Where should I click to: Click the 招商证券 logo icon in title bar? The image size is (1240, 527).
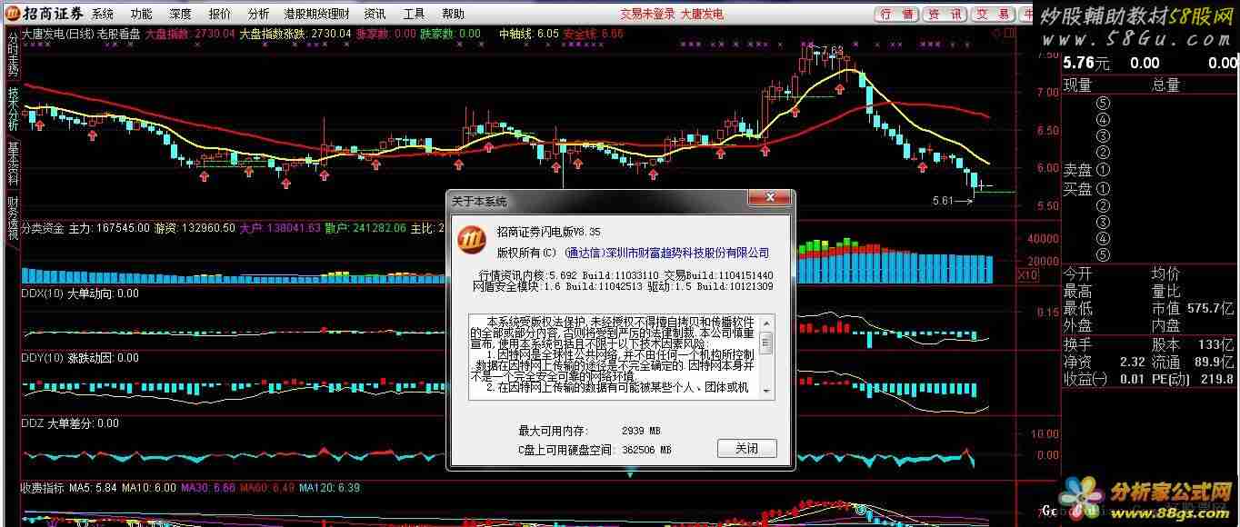click(13, 14)
